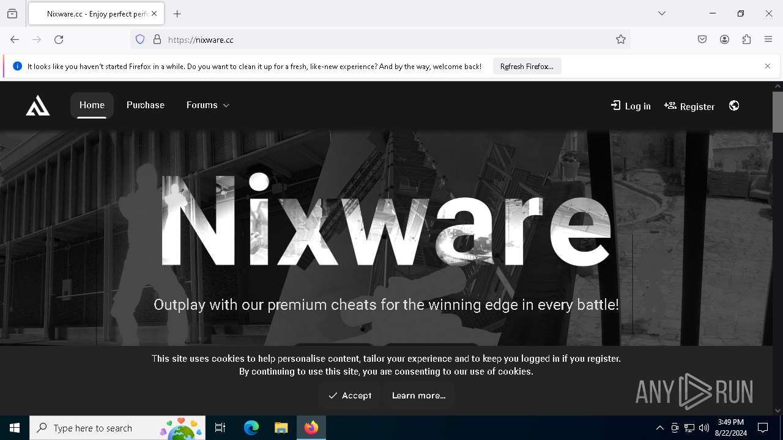Open the Home nav item
This screenshot has width=783, height=440.
point(92,105)
